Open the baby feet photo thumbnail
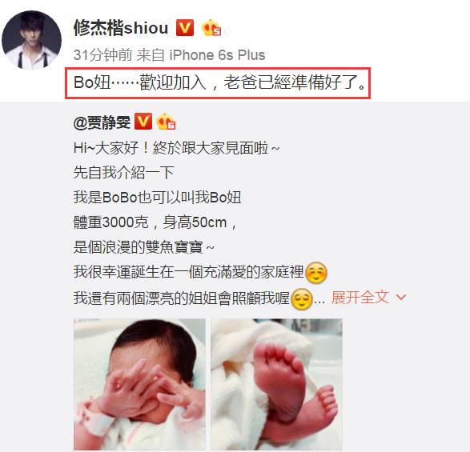The image size is (470, 452). 276,384
